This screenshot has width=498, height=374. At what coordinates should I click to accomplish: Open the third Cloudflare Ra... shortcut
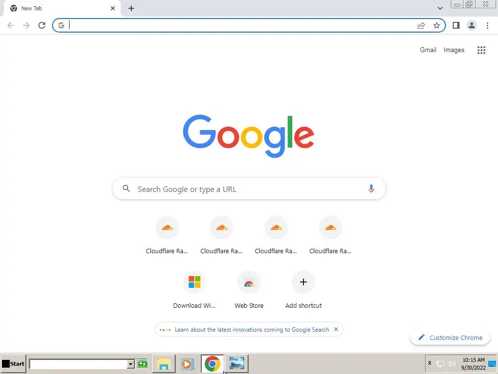click(276, 235)
